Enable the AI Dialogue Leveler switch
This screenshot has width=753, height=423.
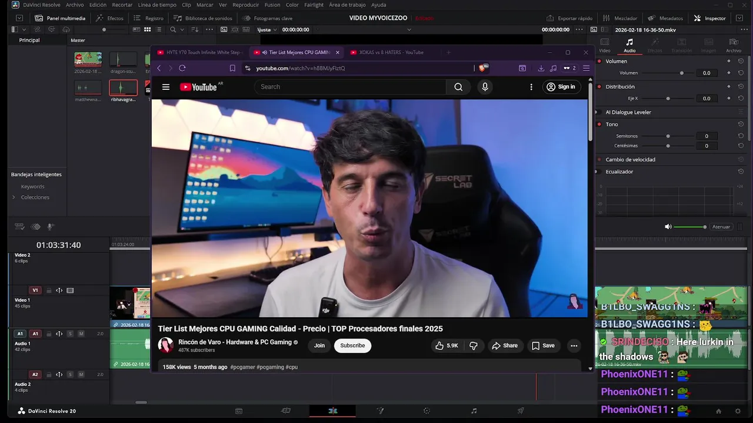(599, 112)
